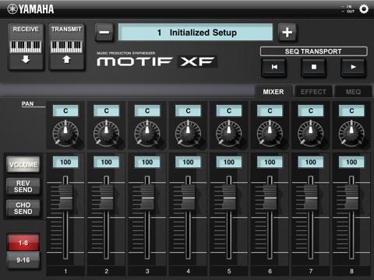The width and height of the screenshot is (374, 280).
Task: Switch to the MIXER tab
Action: (273, 92)
